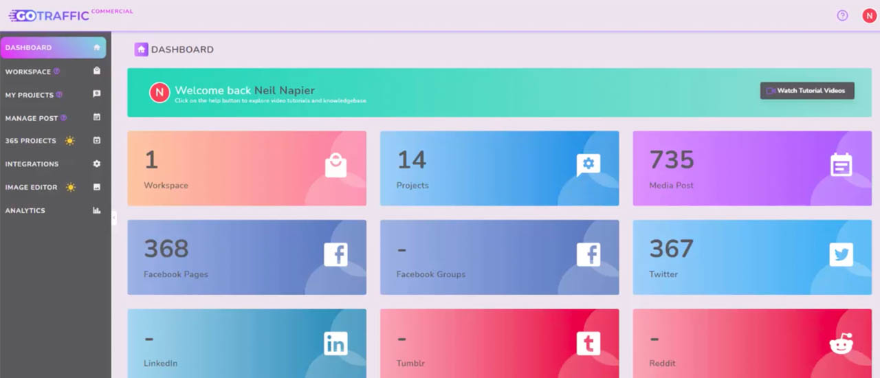The width and height of the screenshot is (880, 378).
Task: Open Manage Post in the sidebar
Action: pos(53,118)
